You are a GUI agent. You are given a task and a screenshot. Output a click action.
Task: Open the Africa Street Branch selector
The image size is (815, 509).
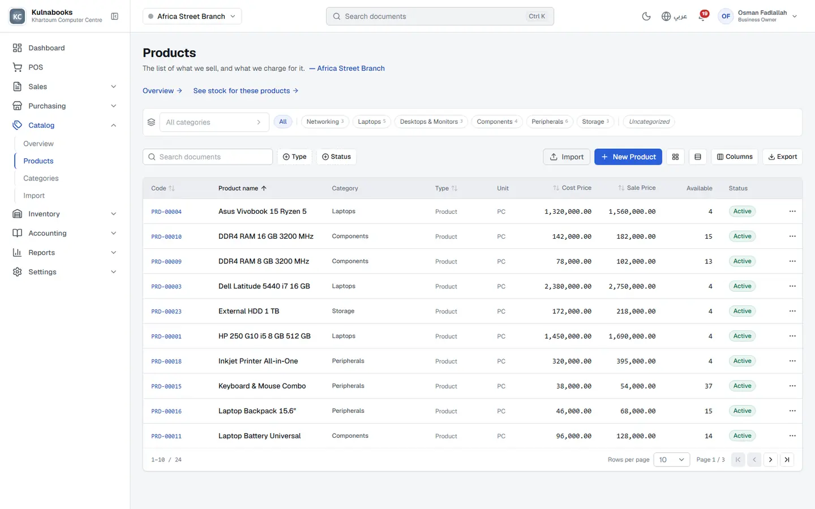[192, 16]
